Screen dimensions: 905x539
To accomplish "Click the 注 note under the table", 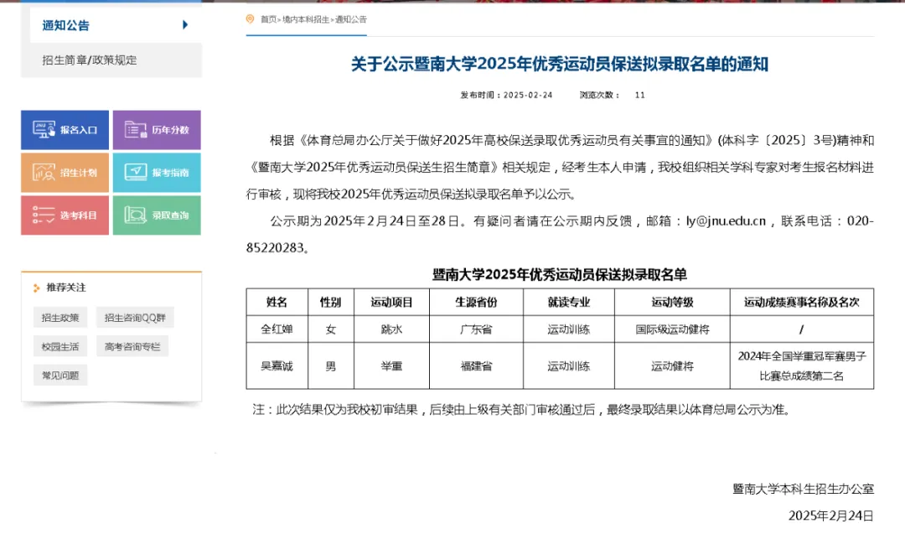I will tap(522, 410).
